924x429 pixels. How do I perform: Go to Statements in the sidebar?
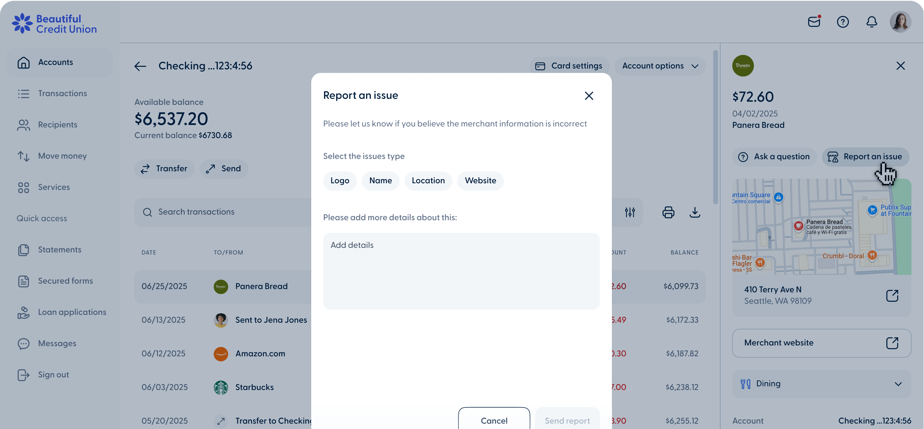click(60, 249)
